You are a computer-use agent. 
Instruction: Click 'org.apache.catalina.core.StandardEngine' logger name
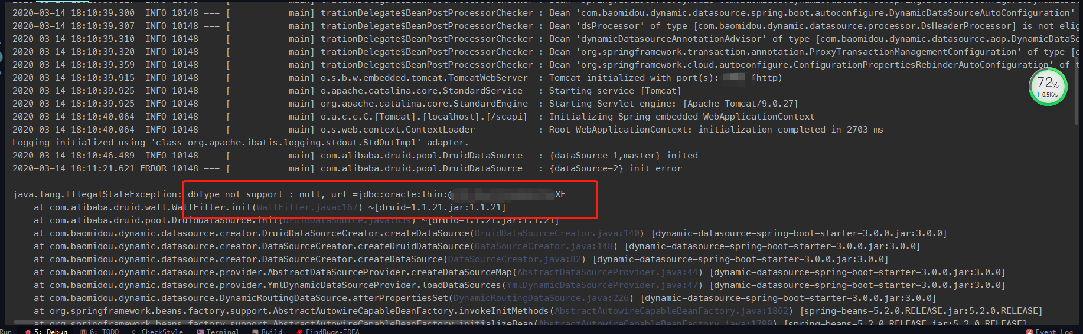(424, 104)
